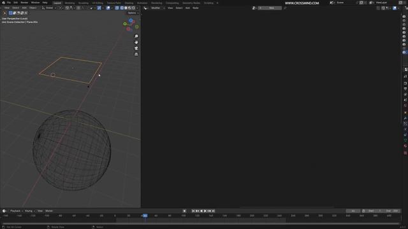The width and height of the screenshot is (408, 229).
Task: Click the blue Z axis on navigation gizmo
Action: click(x=131, y=20)
